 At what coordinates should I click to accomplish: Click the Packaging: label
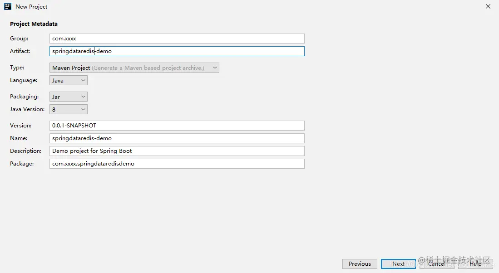tap(24, 97)
